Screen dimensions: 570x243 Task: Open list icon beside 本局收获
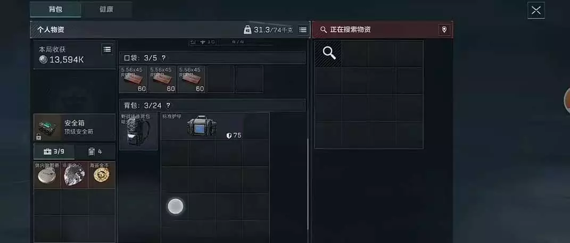tap(107, 49)
